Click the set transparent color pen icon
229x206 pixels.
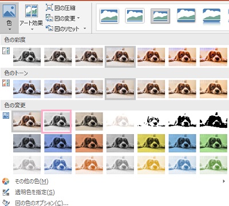(x=6, y=192)
